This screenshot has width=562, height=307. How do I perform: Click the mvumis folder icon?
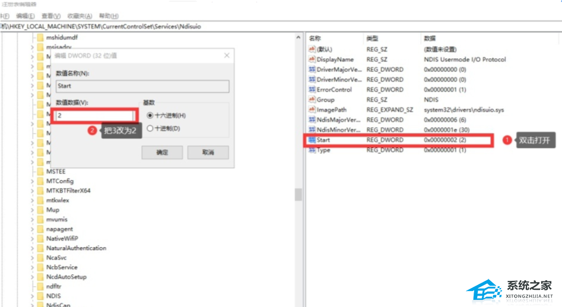pos(40,219)
